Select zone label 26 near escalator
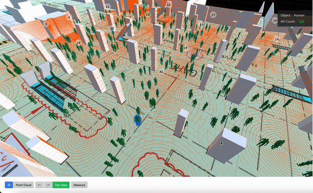The image size is (313, 193). (65, 116)
